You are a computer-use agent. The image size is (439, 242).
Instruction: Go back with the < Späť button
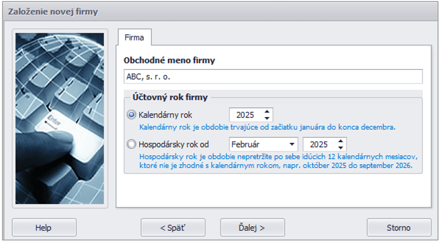(x=173, y=228)
